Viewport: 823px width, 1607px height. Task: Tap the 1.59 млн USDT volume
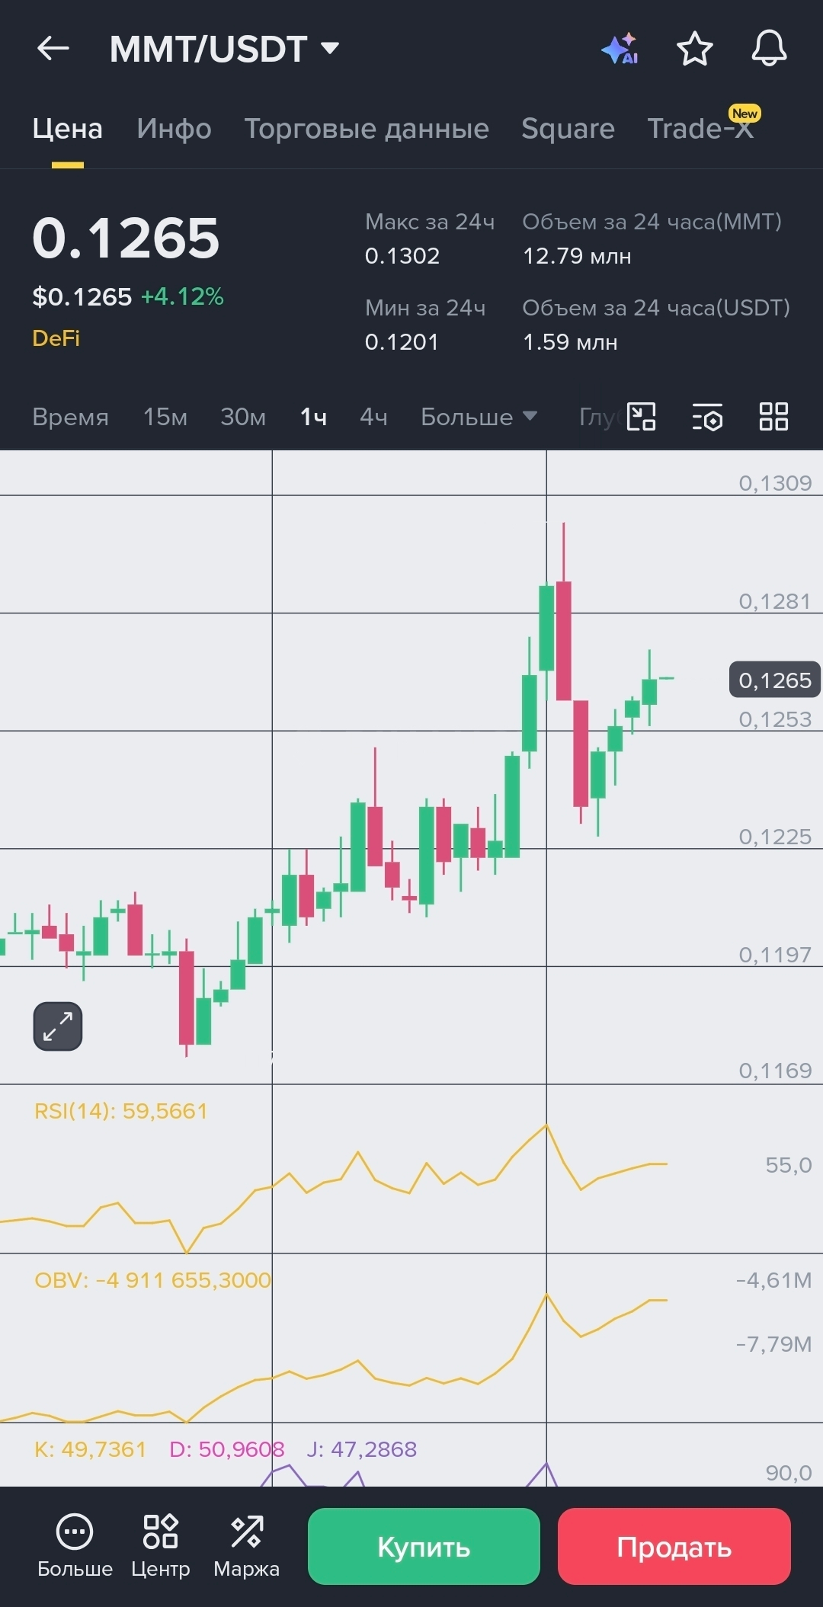click(570, 342)
